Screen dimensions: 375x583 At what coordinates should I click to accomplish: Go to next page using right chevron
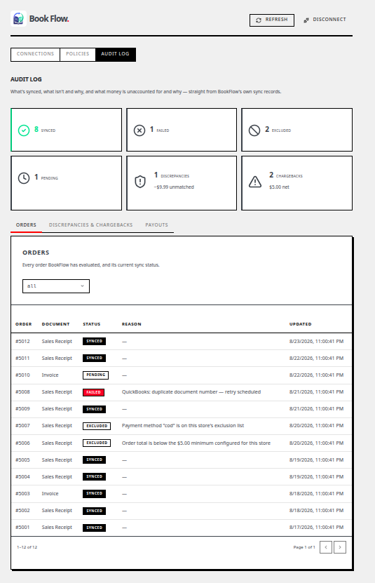click(x=340, y=547)
